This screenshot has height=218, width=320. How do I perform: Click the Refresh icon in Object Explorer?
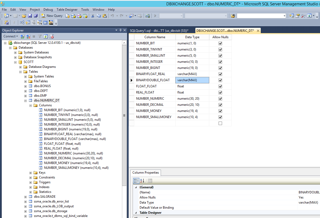click(46, 36)
